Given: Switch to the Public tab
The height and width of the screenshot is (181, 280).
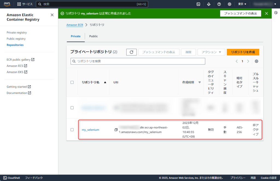Looking at the screenshot, I should [94, 36].
